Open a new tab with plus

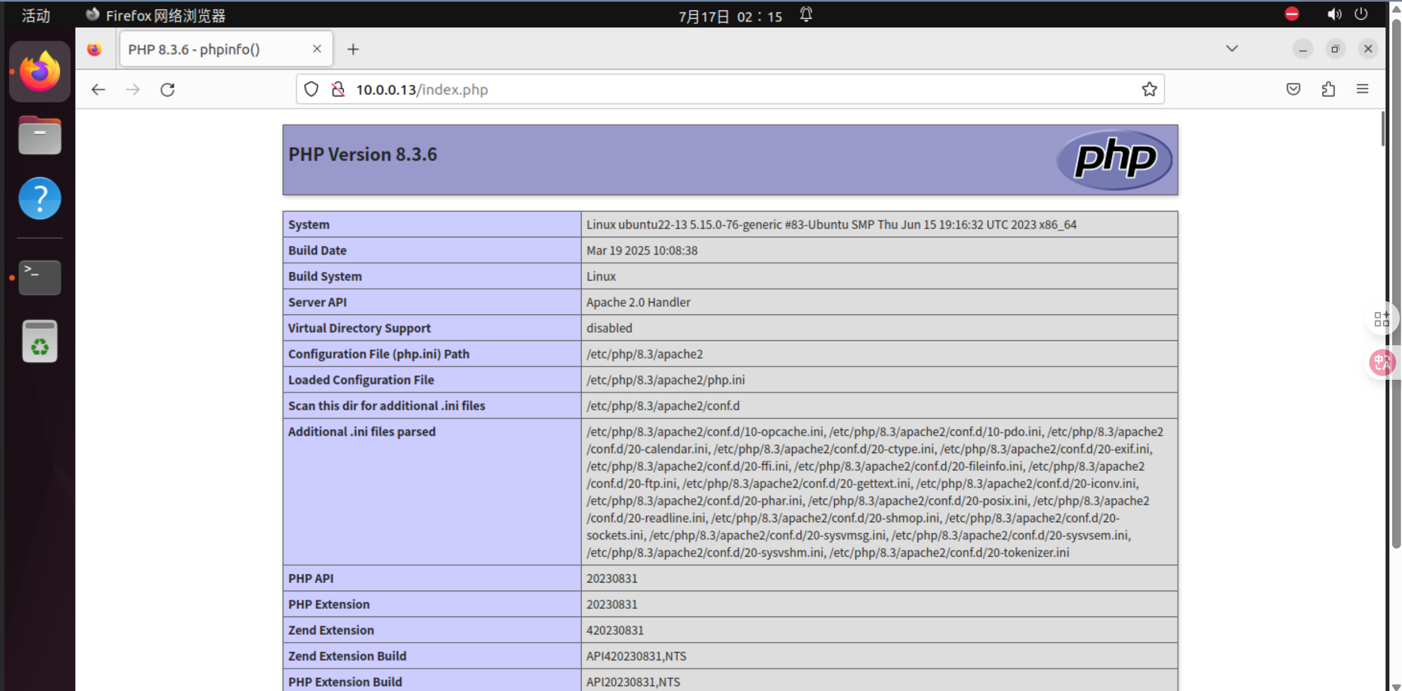(353, 49)
